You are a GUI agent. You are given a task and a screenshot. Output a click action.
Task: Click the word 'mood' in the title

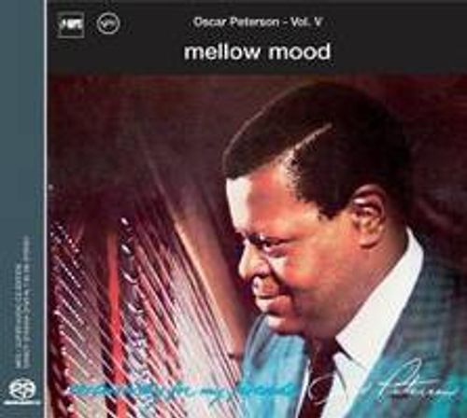click(299, 51)
